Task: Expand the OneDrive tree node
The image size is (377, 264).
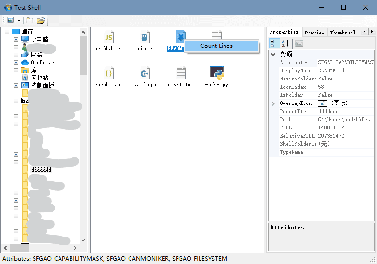Action: [x=16, y=62]
